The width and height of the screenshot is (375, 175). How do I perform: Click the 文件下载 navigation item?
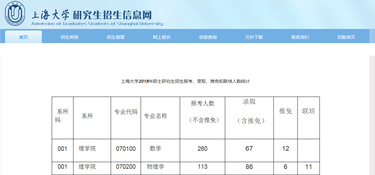[254, 37]
